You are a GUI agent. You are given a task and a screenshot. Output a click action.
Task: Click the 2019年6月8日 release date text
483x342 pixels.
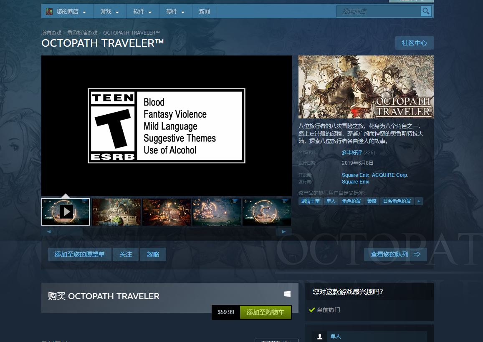(357, 163)
